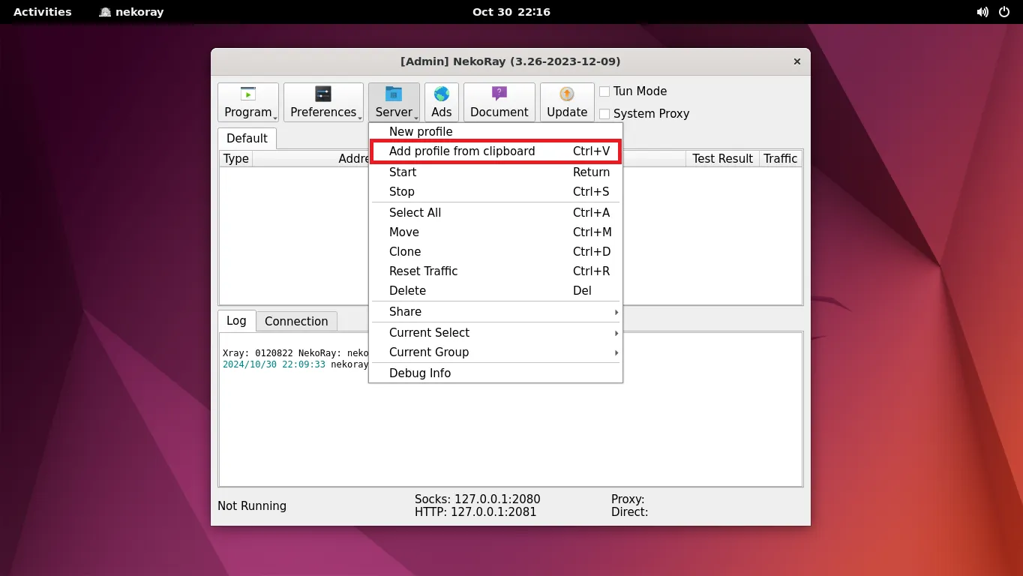Choose Select All menu entry
1023x576 pixels.
click(496, 213)
